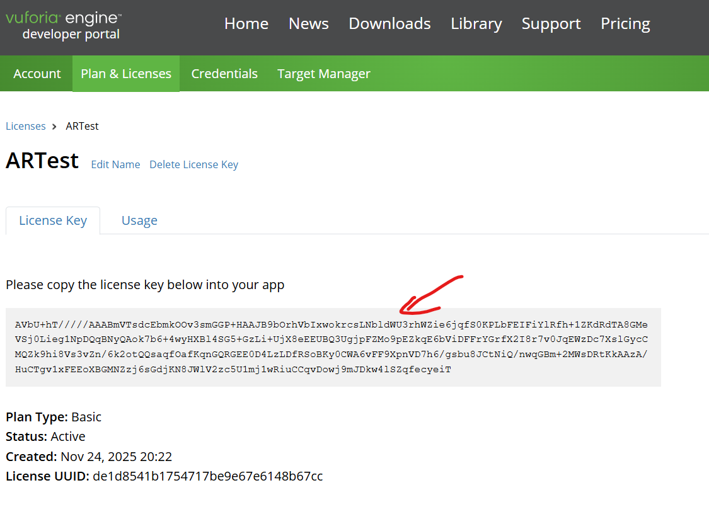This screenshot has height=507, width=709.
Task: Click the 'Please copy the license key' instruction text
Action: click(x=145, y=285)
